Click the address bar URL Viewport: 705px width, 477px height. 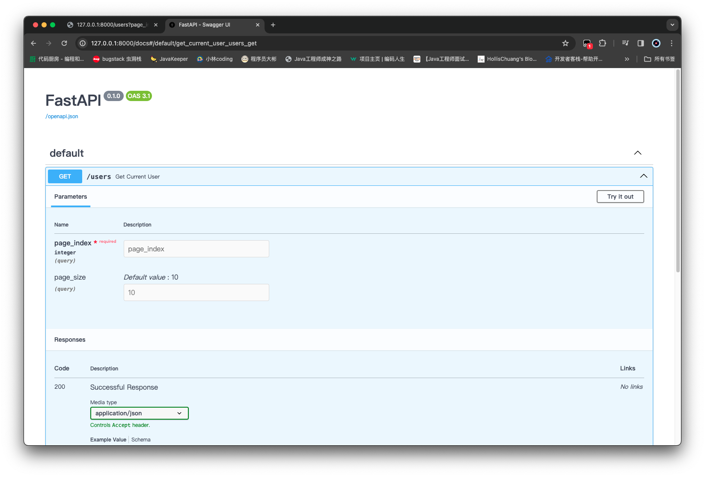pos(174,43)
